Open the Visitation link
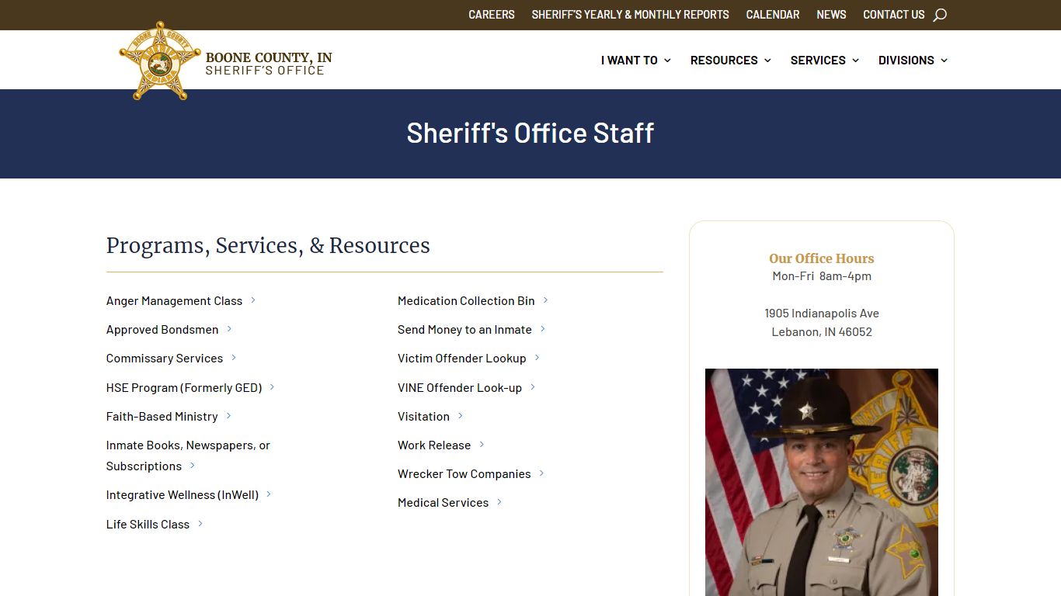The width and height of the screenshot is (1061, 596). click(423, 416)
